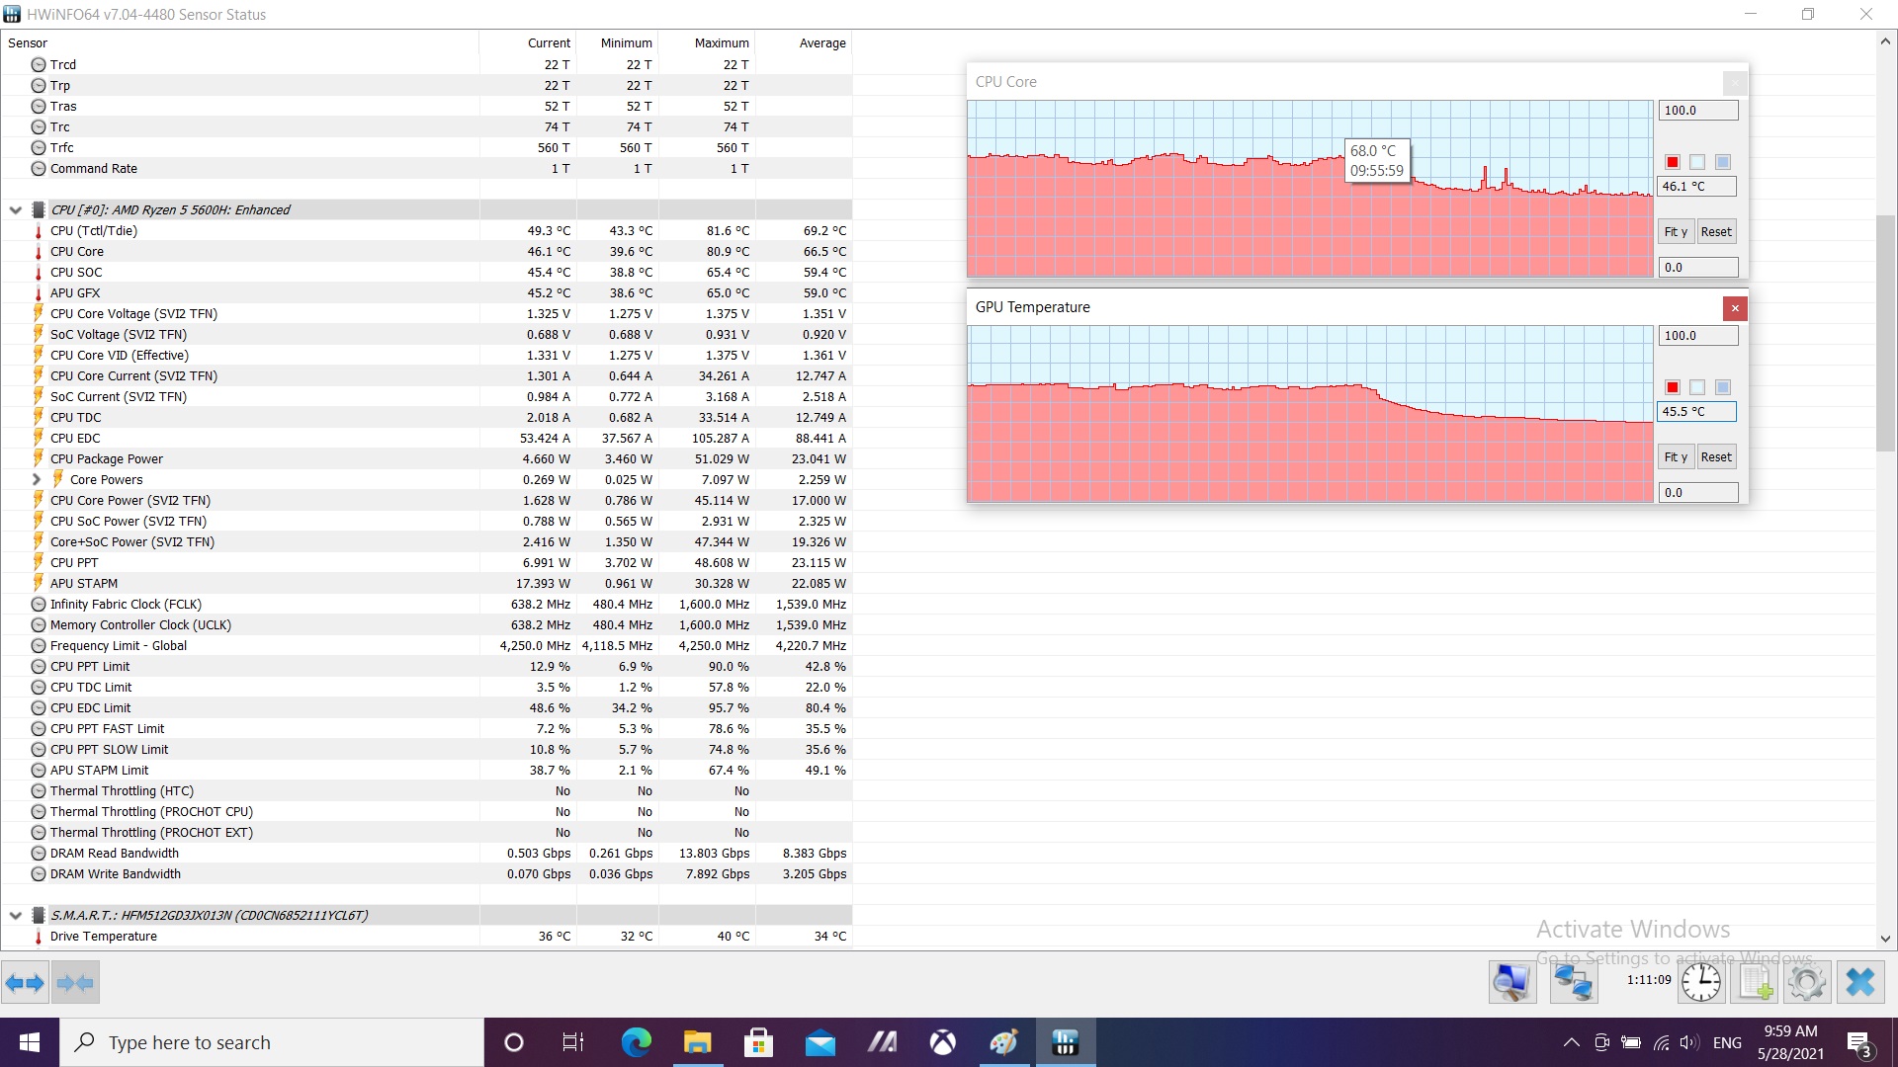1898x1067 pixels.
Task: Select the Thermal Throttling (HTC) row
Action: tap(426, 791)
